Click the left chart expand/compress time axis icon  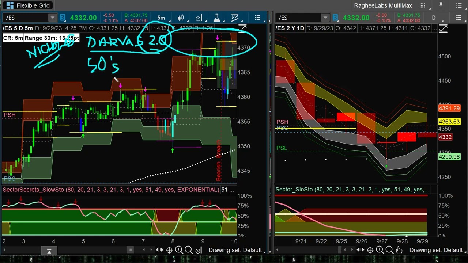[x=160, y=250]
